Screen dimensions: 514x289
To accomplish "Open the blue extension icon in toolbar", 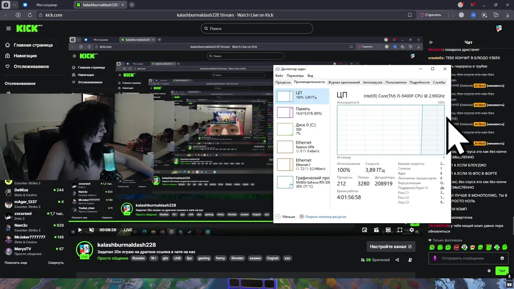I will pos(473,15).
